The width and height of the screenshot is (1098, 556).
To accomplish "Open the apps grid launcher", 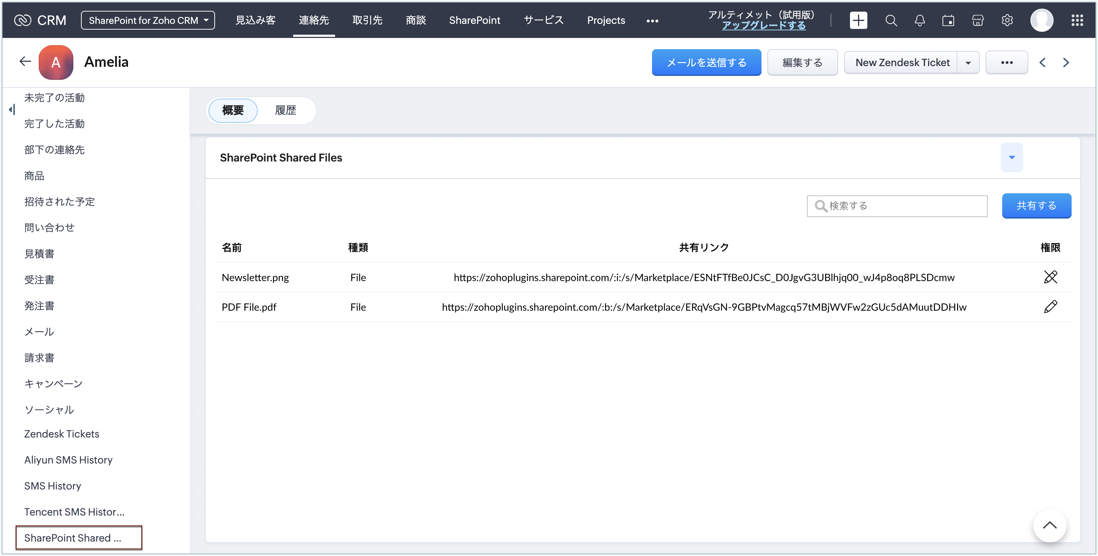I will pos(1077,21).
